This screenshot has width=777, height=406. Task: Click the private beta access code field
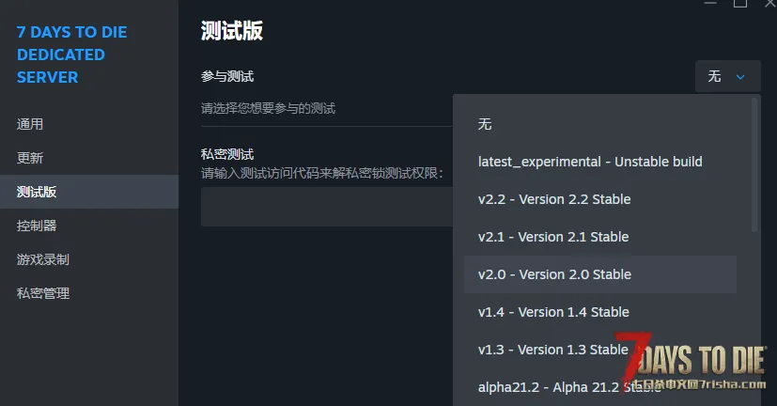pos(327,207)
